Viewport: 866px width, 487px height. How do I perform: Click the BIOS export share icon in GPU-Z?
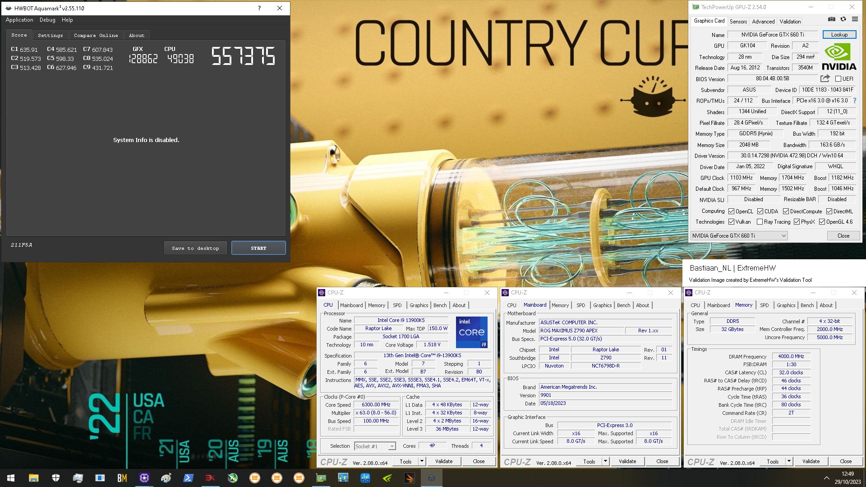coord(825,78)
